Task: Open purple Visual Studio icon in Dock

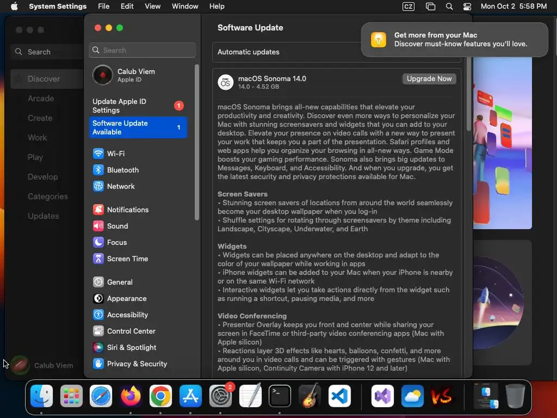Action: point(382,396)
